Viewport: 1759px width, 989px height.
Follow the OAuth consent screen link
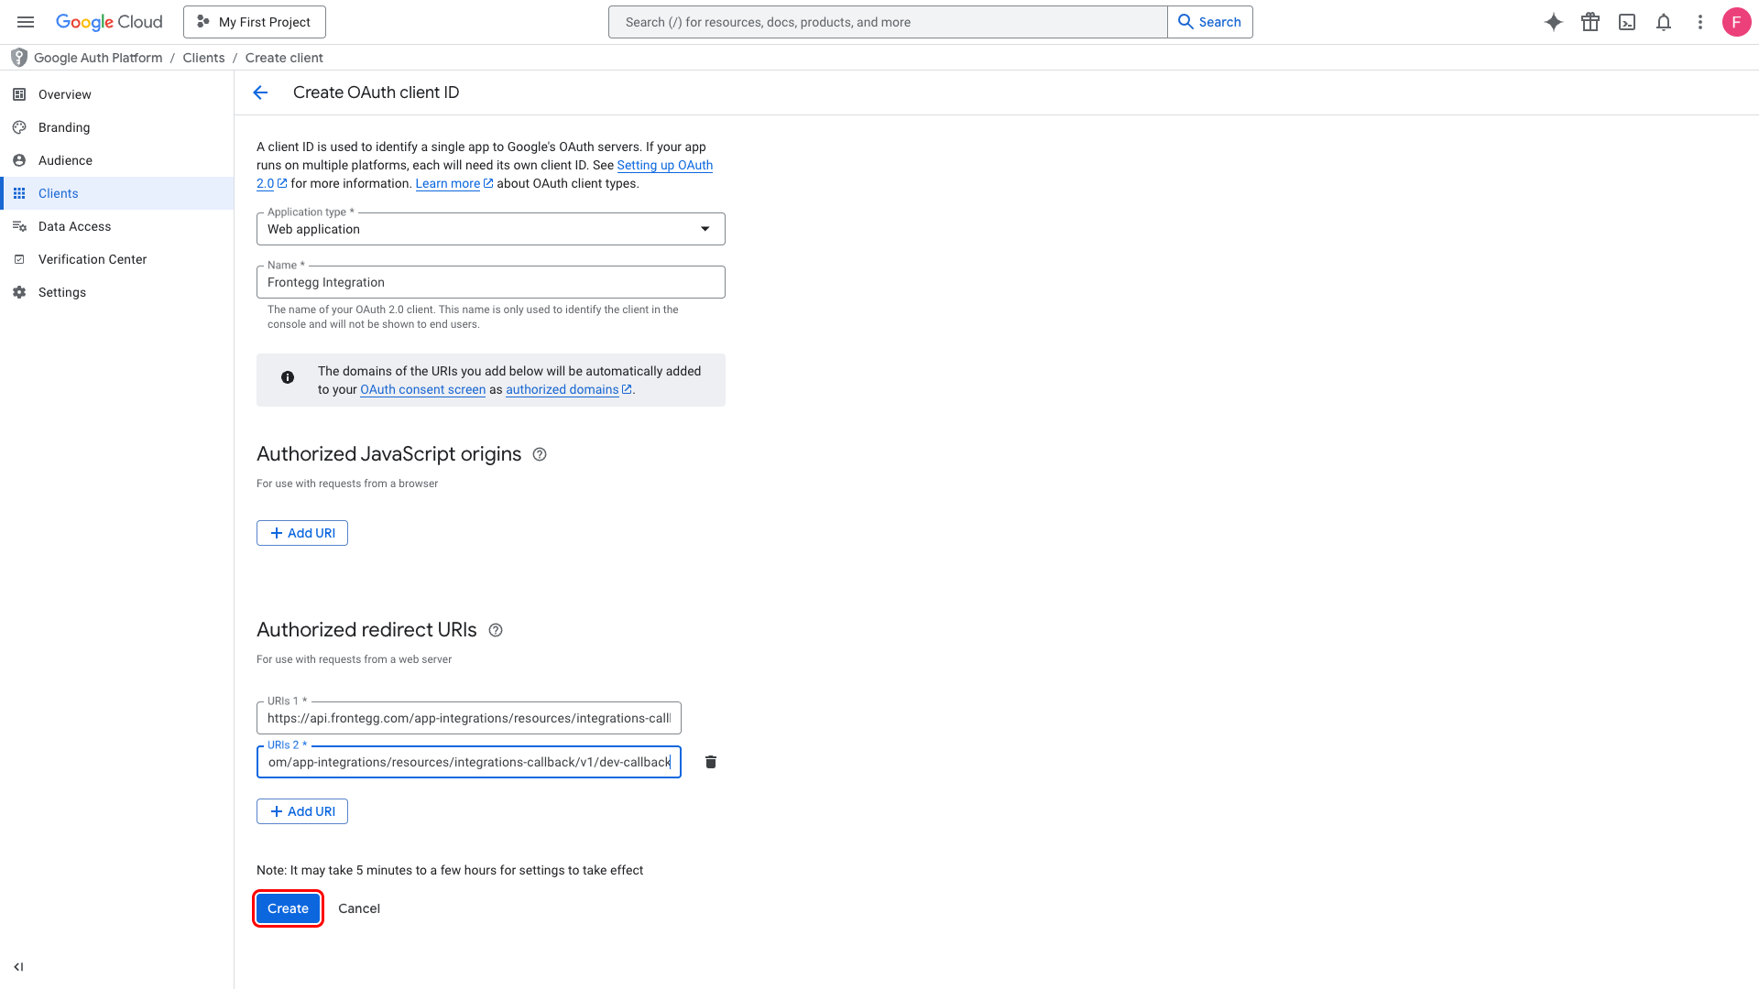(x=422, y=389)
